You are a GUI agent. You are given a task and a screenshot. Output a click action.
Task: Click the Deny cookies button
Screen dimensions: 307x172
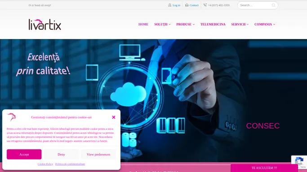click(61, 154)
